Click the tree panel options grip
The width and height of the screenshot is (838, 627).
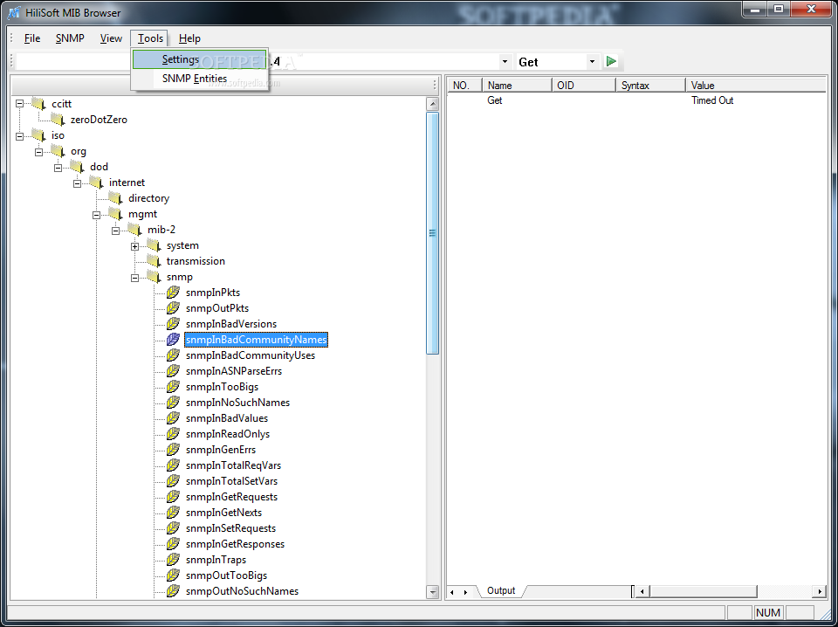pos(435,85)
